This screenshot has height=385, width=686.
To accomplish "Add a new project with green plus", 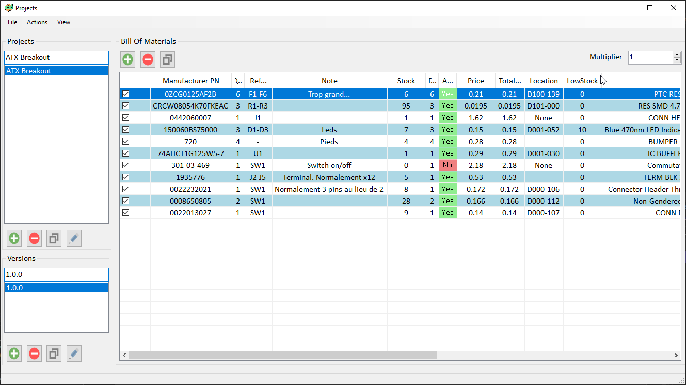I will point(14,238).
